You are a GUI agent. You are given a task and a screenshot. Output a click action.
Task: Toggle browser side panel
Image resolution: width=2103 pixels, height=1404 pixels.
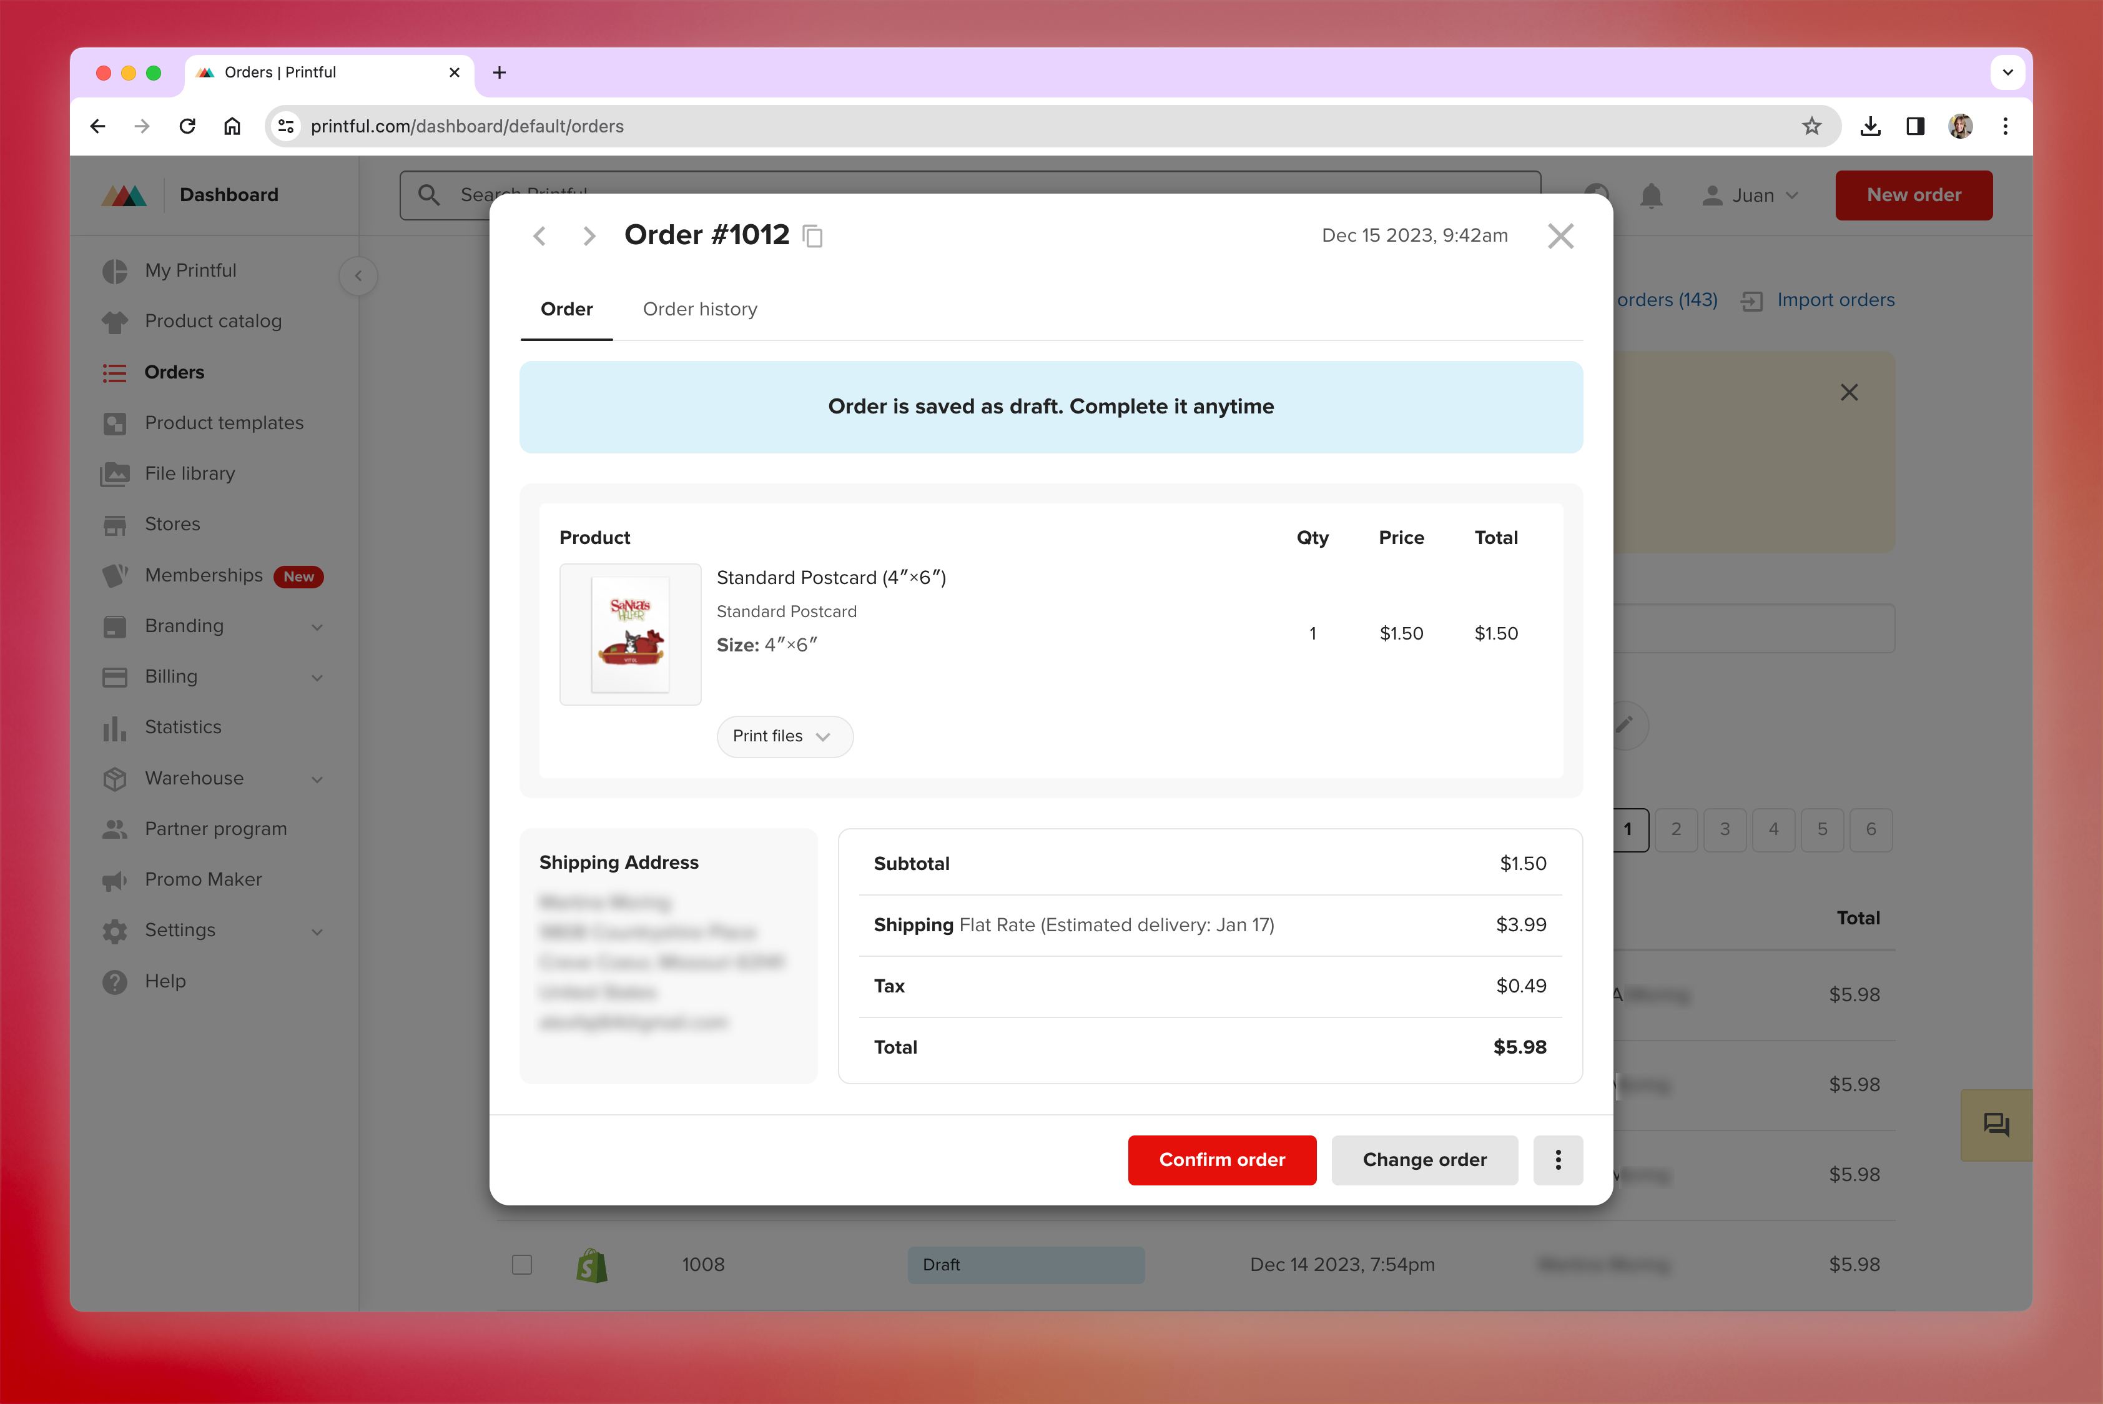point(1915,126)
